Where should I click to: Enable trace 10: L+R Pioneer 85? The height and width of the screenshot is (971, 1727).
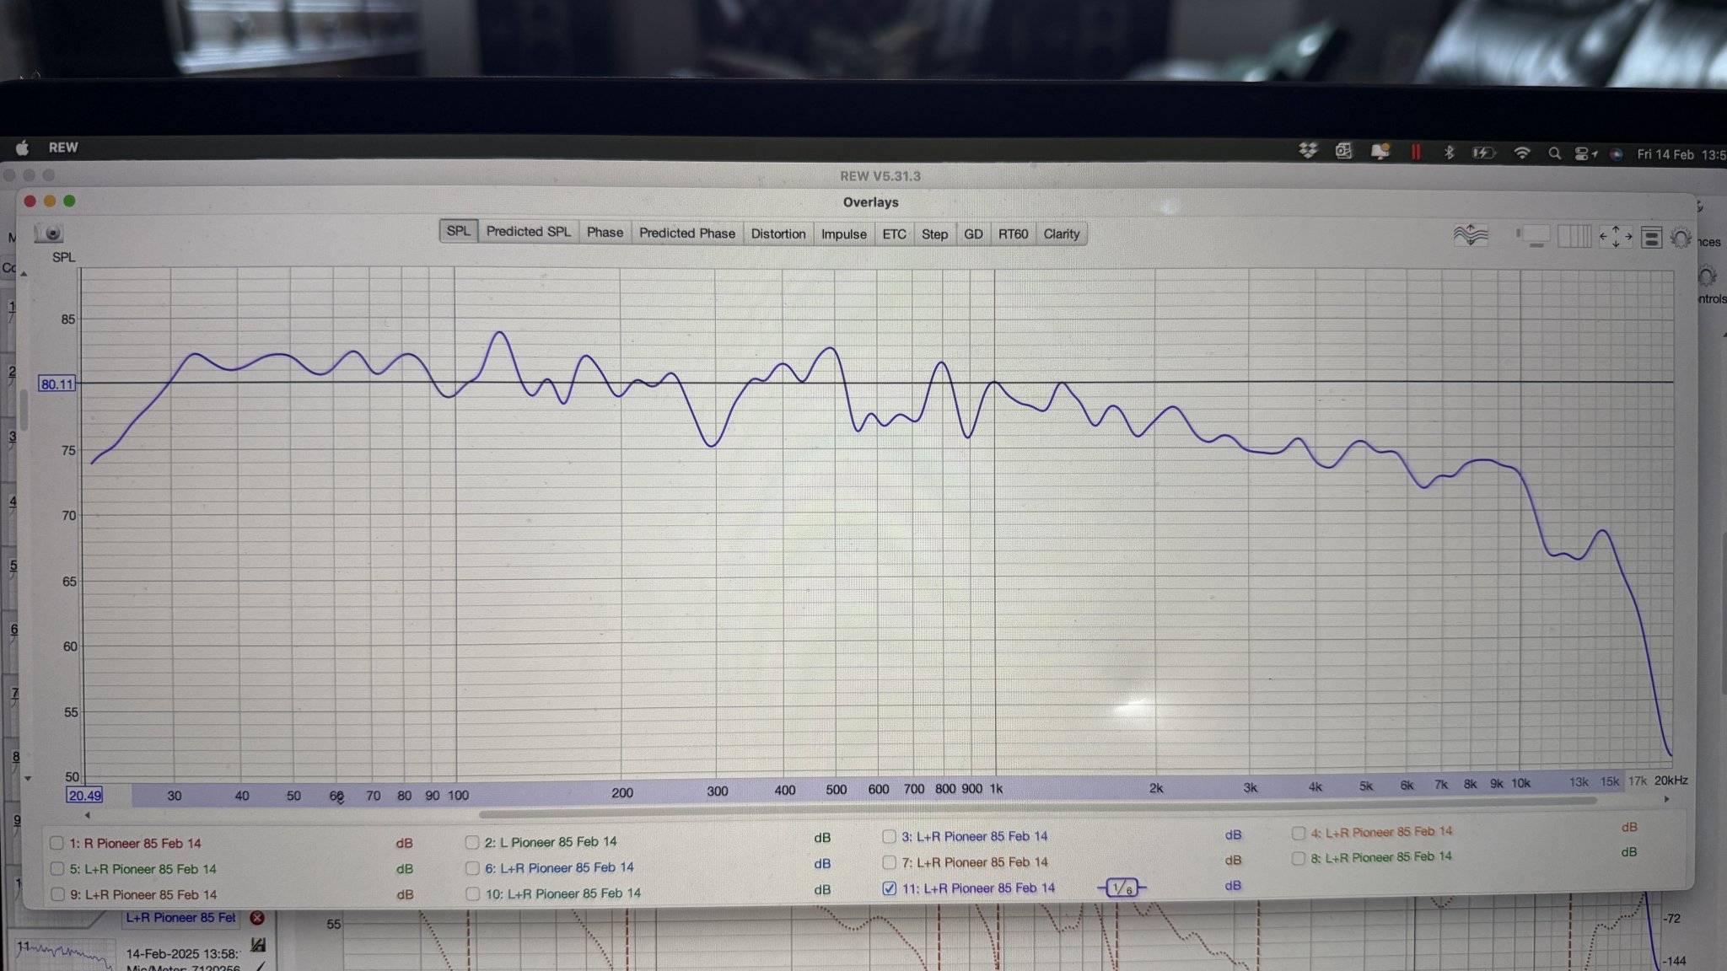(x=472, y=893)
